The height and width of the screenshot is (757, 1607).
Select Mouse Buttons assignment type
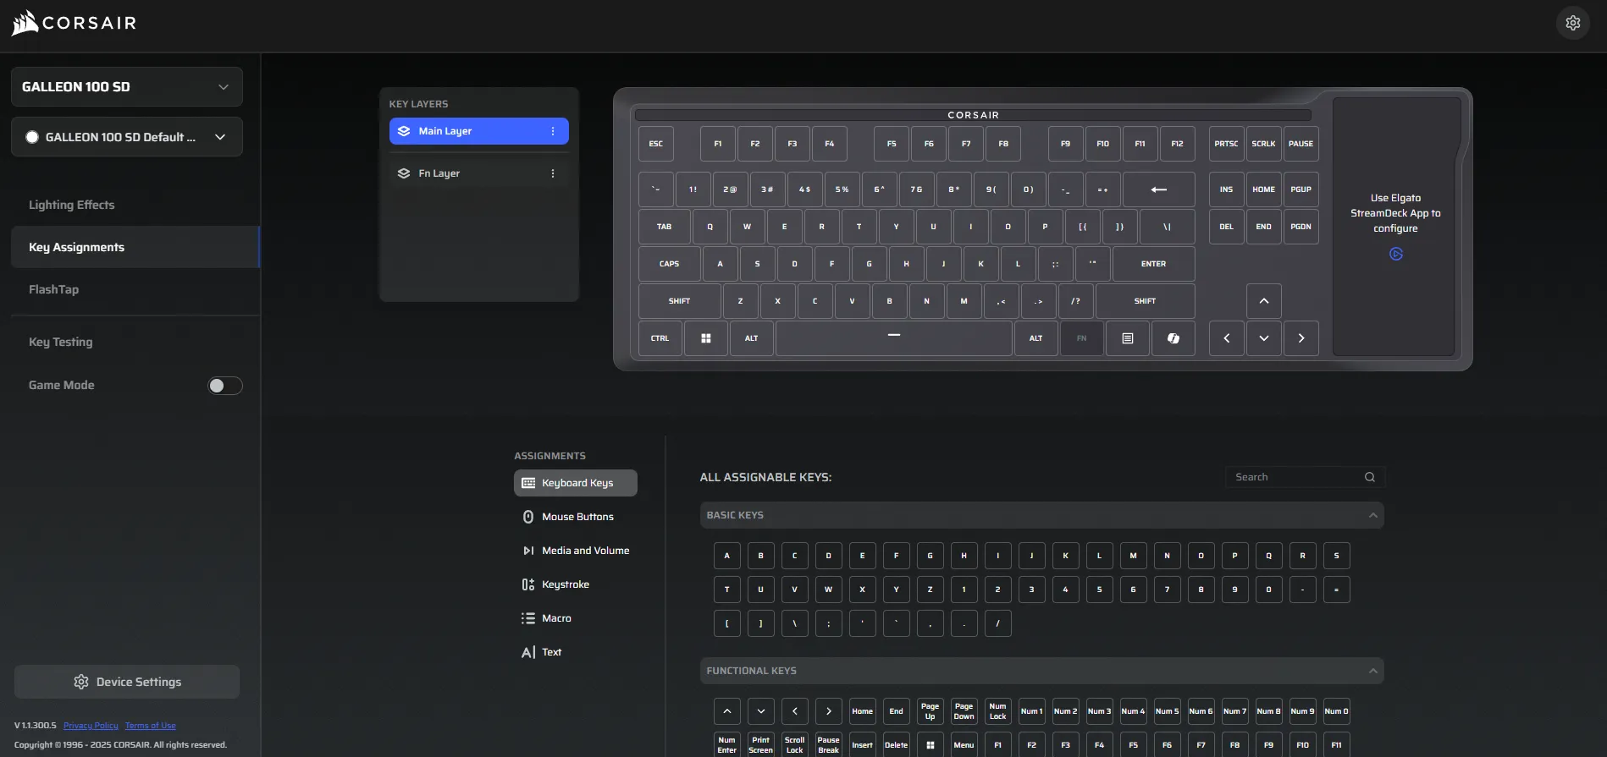pyautogui.click(x=576, y=517)
